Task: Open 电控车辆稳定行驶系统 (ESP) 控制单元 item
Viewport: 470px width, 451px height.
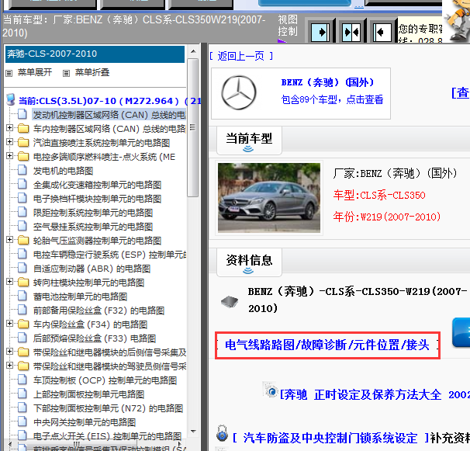Action: coord(109,255)
